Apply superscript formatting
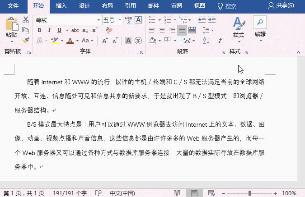Screen dimensions: 305x197 coord(95,30)
